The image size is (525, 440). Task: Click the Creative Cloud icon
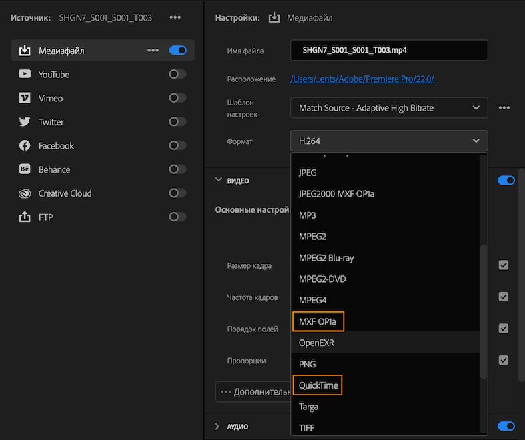pyautogui.click(x=25, y=193)
